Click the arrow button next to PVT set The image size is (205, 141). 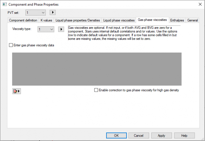point(53,12)
